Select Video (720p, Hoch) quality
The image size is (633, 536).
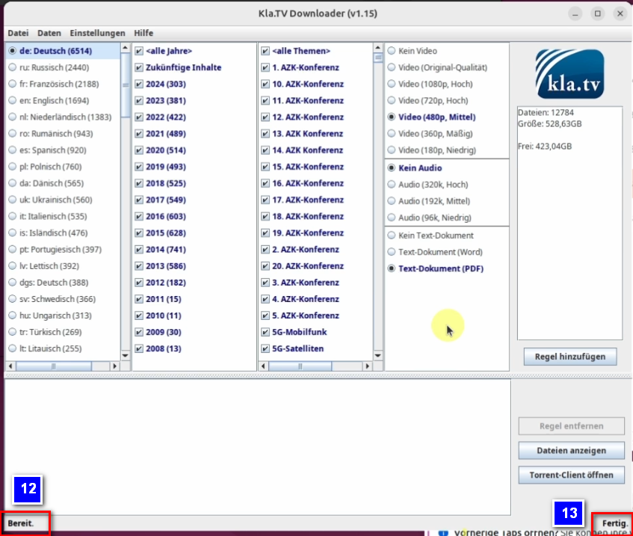point(427,101)
